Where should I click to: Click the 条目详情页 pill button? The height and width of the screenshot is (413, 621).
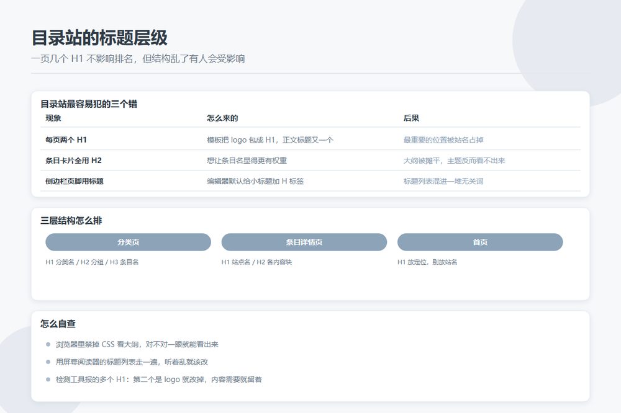(304, 242)
